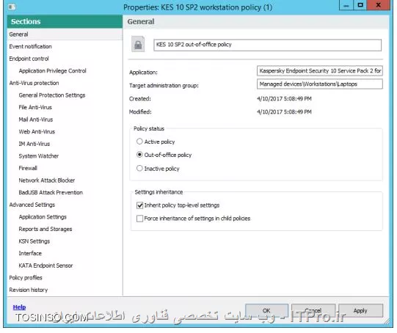Open the Policy profiles section
The height and width of the screenshot is (333, 397).
pyautogui.click(x=26, y=277)
